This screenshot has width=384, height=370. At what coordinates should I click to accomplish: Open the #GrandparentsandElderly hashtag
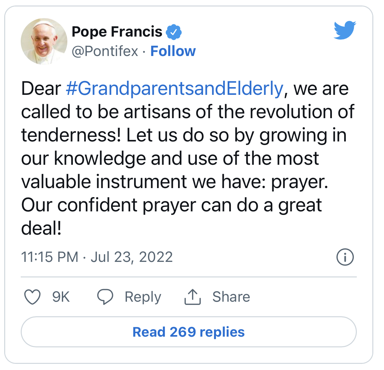coord(175,89)
